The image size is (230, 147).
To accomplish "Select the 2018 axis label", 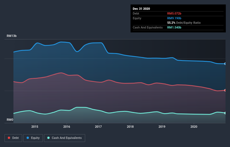I will pos(130,127).
